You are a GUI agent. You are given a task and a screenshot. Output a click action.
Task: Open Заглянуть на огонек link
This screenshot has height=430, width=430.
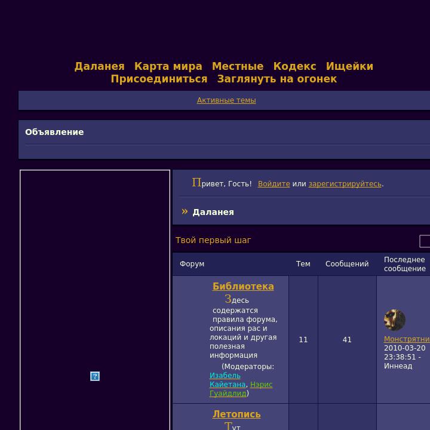(x=277, y=79)
